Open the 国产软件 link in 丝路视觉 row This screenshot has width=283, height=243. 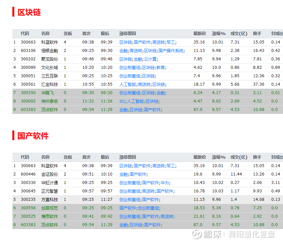point(128,208)
